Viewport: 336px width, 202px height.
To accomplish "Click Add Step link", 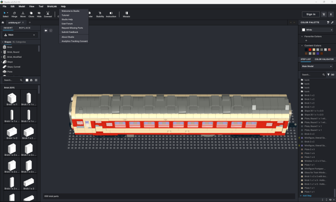I will [x=307, y=196].
